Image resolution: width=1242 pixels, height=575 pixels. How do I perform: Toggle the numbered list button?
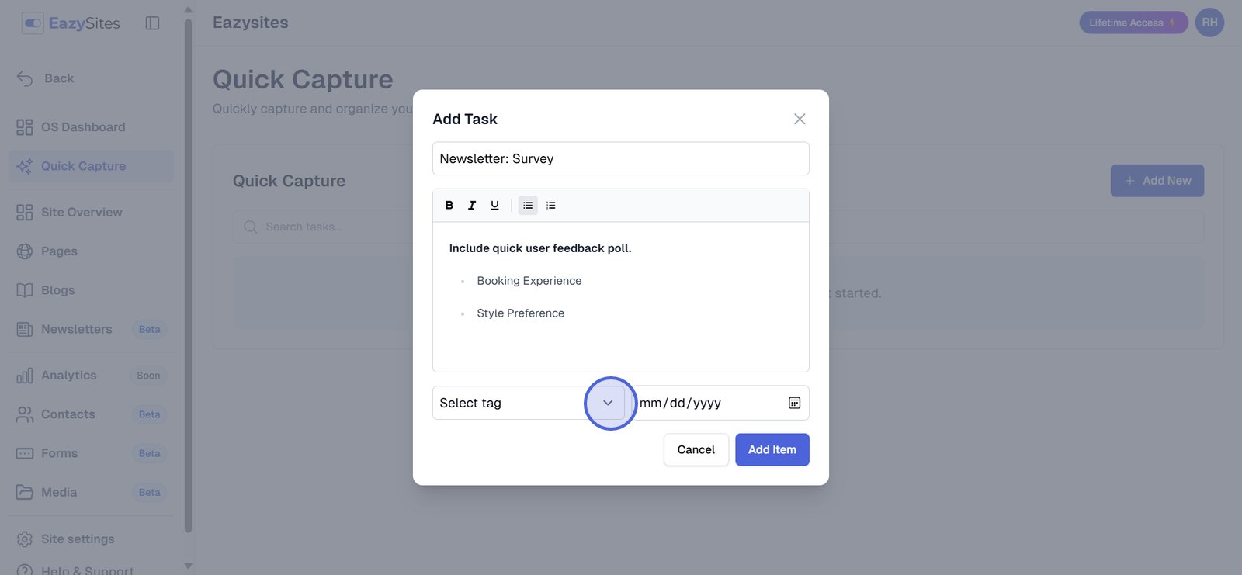551,206
